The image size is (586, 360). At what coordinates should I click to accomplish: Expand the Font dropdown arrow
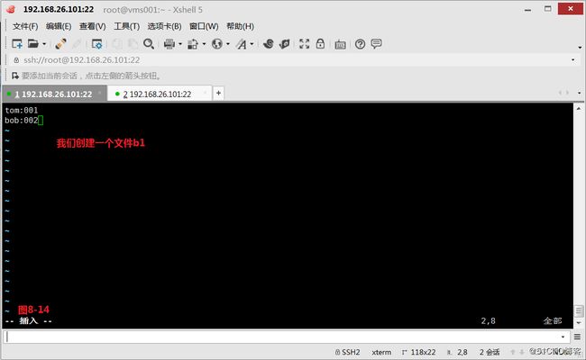(252, 44)
